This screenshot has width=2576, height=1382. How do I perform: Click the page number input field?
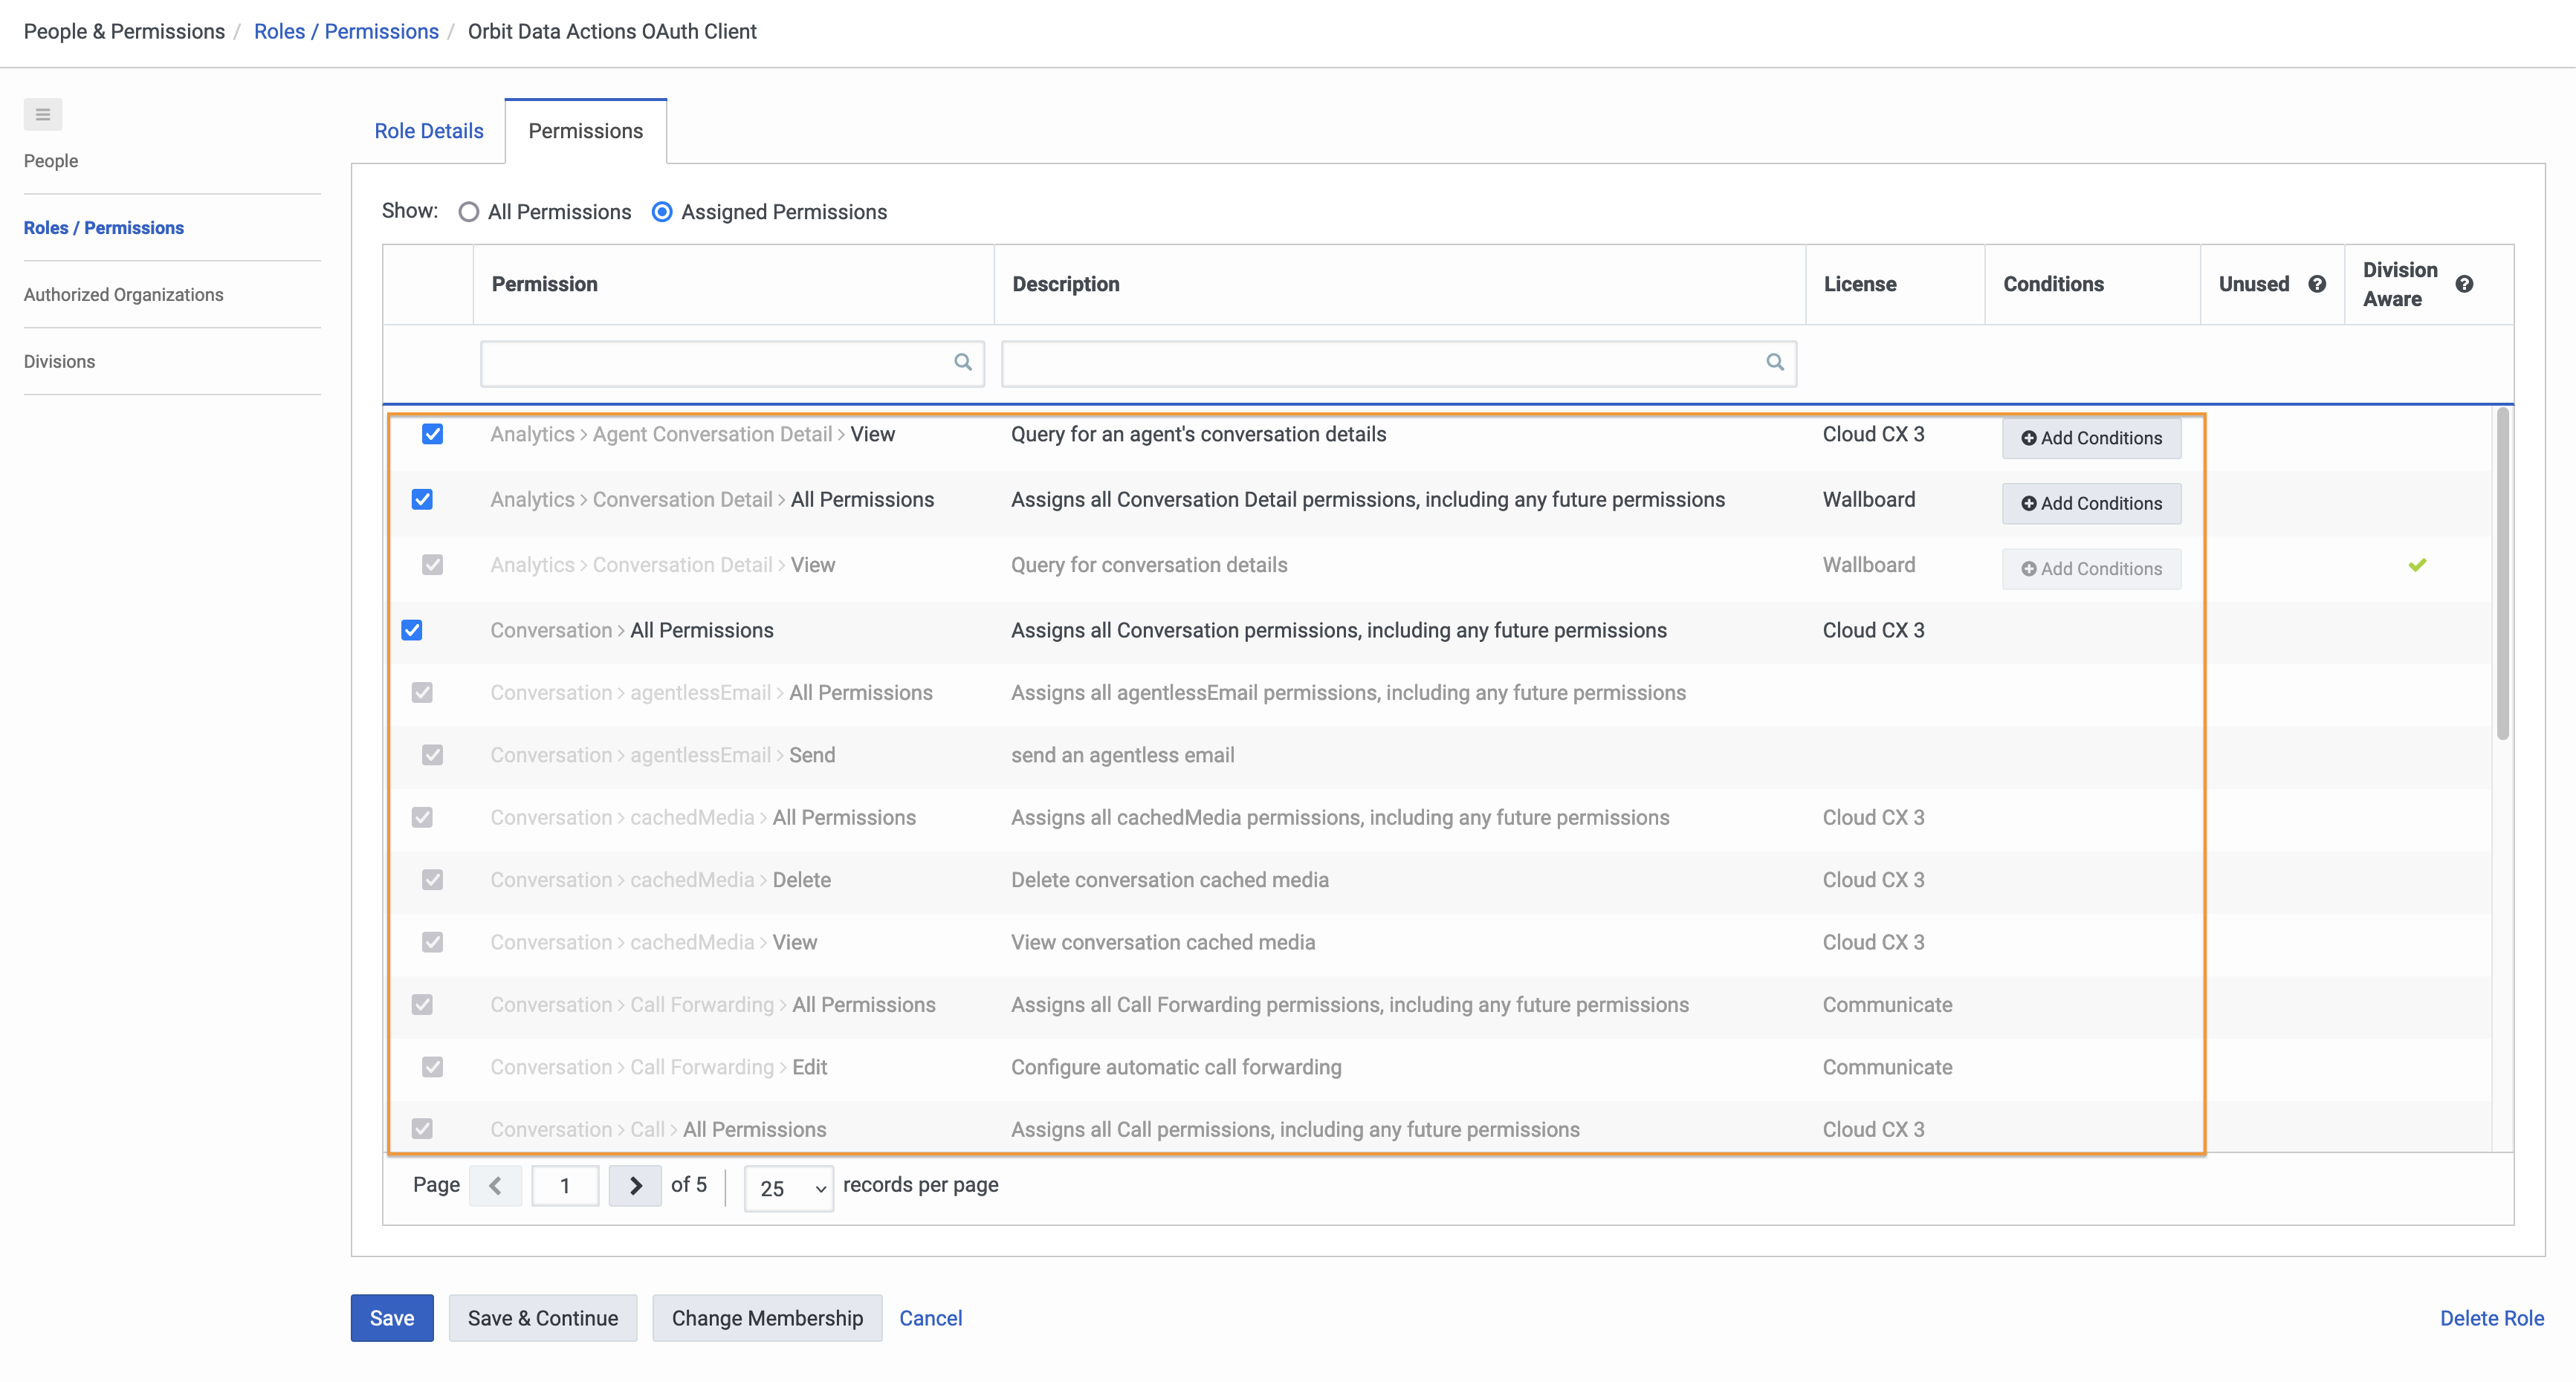tap(565, 1185)
